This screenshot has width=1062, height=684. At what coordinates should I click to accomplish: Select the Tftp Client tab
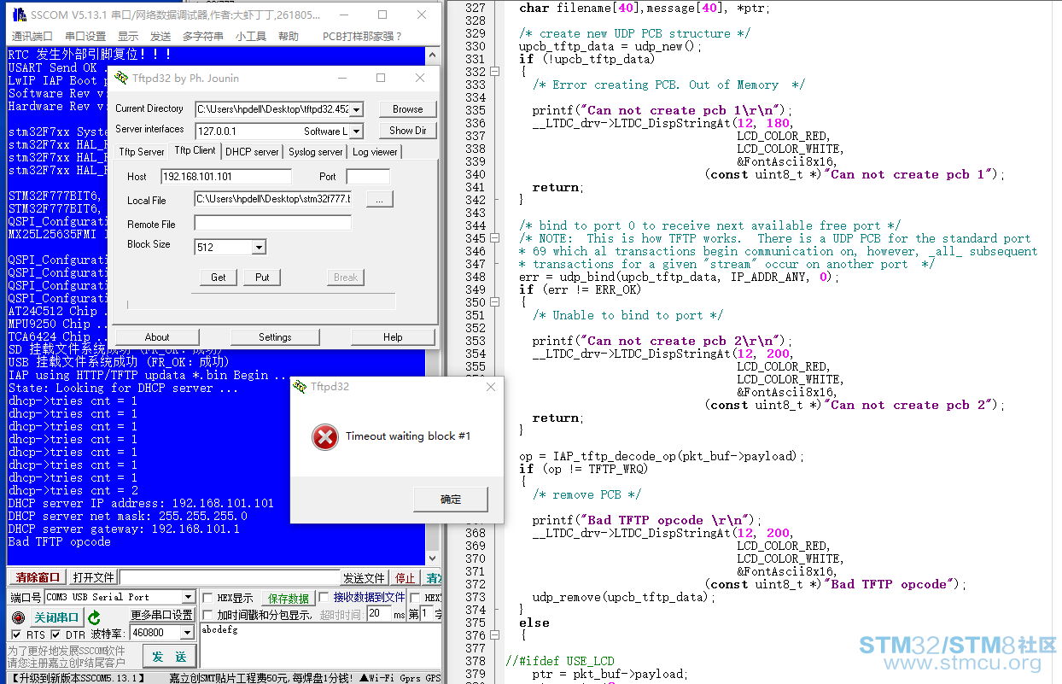195,150
